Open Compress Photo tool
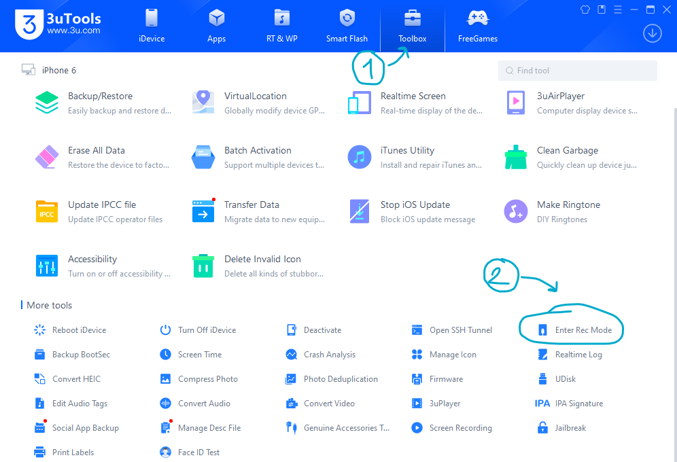Image resolution: width=677 pixels, height=462 pixels. pos(199,378)
